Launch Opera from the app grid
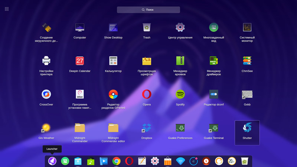 tap(147, 94)
